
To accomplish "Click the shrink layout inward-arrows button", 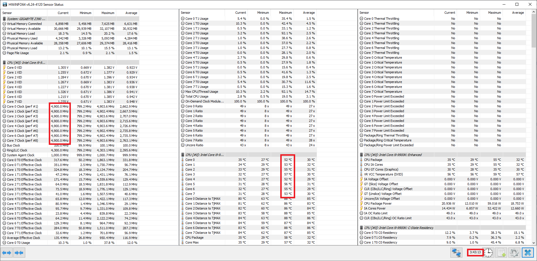I will (x=19, y=253).
